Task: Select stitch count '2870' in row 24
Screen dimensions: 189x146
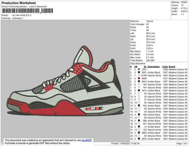Action: pos(144,139)
